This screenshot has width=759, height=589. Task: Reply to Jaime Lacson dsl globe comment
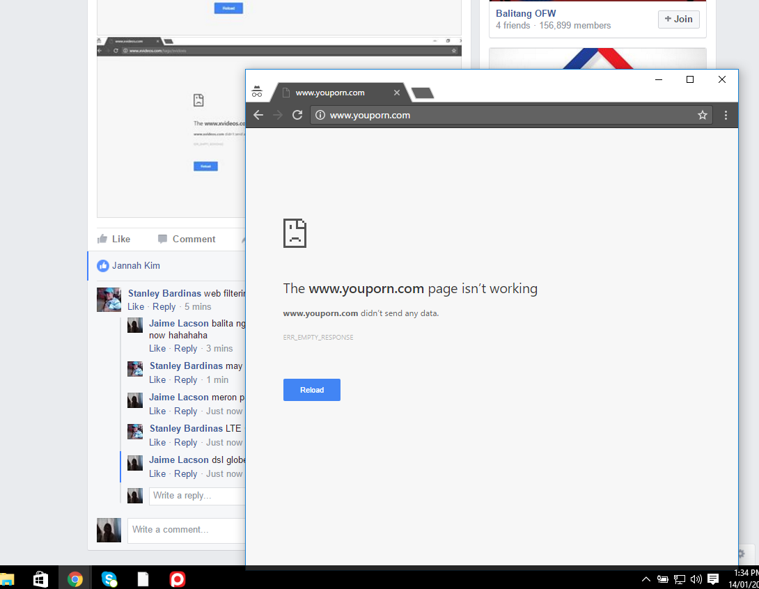coord(185,474)
